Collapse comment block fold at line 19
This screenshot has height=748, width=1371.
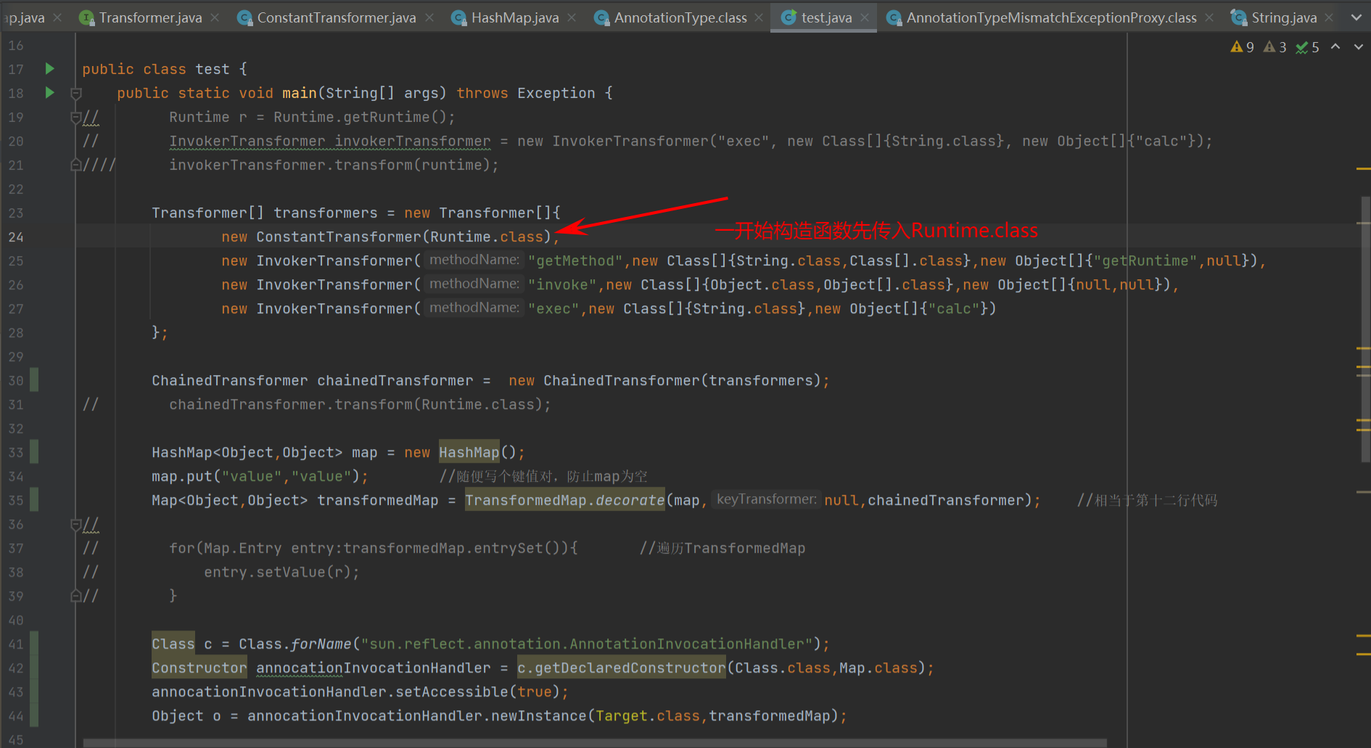pyautogui.click(x=75, y=117)
